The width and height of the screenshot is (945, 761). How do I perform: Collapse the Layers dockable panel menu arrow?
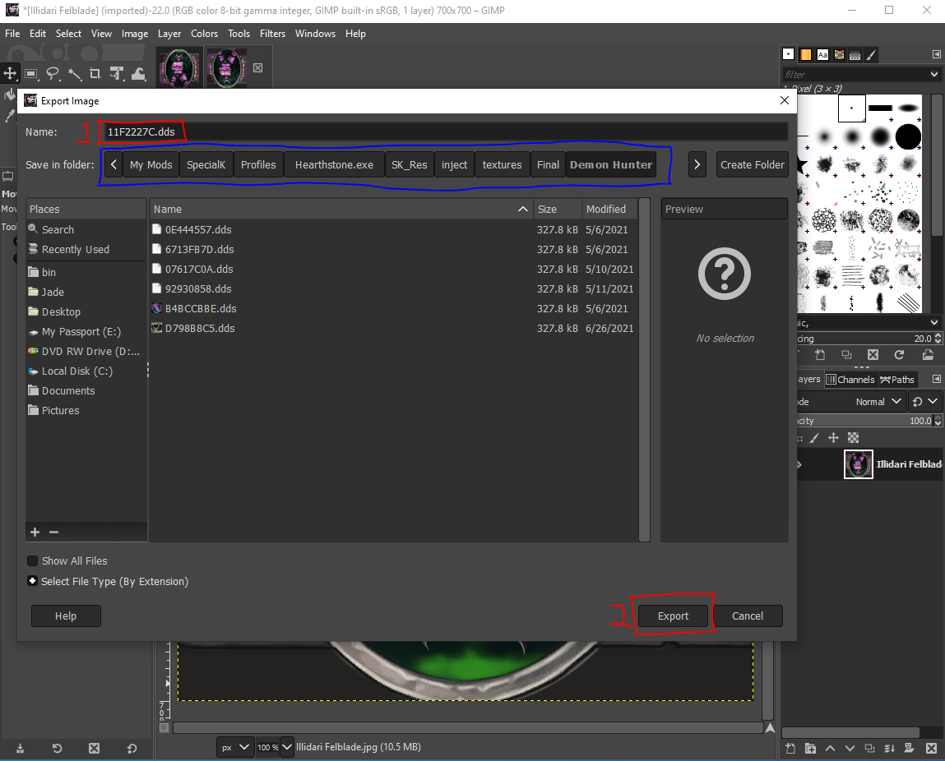pyautogui.click(x=935, y=379)
